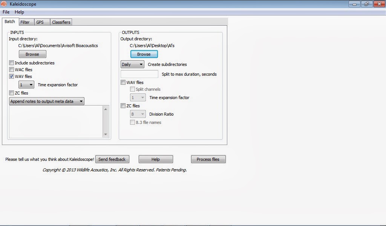
Task: Check the 8.3 file names option
Action: coord(132,122)
